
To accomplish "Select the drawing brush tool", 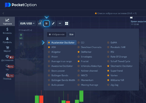I will pos(53,23).
